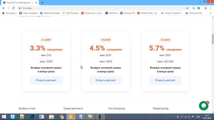Open the Chrome three-dot menu
This screenshot has height=120, width=214.
[x=211, y=8]
